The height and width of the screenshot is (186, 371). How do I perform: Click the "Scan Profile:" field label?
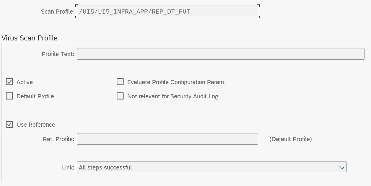(58, 12)
